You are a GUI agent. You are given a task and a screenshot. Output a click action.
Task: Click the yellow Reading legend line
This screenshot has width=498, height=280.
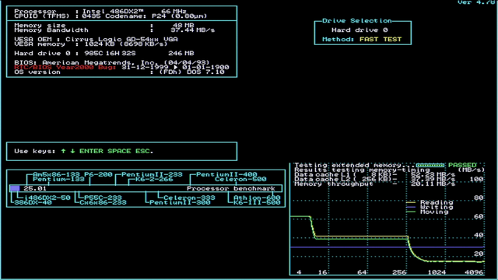click(x=411, y=202)
